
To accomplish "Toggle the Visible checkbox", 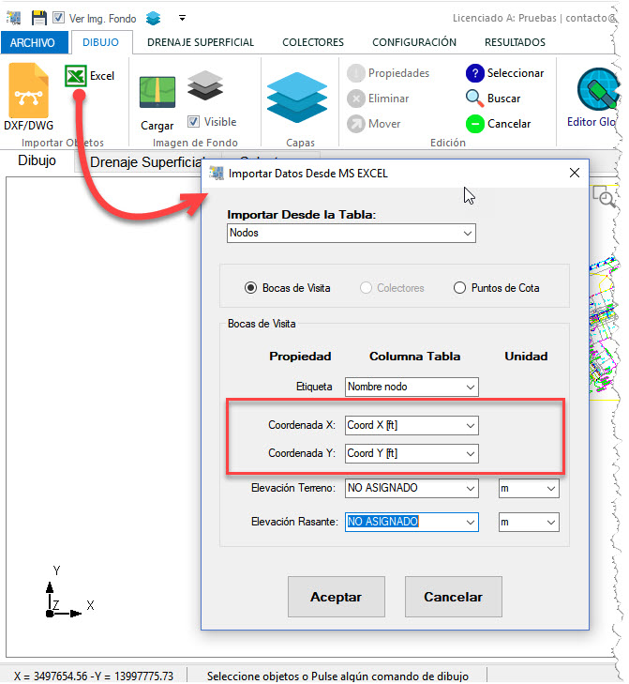I will tap(193, 122).
